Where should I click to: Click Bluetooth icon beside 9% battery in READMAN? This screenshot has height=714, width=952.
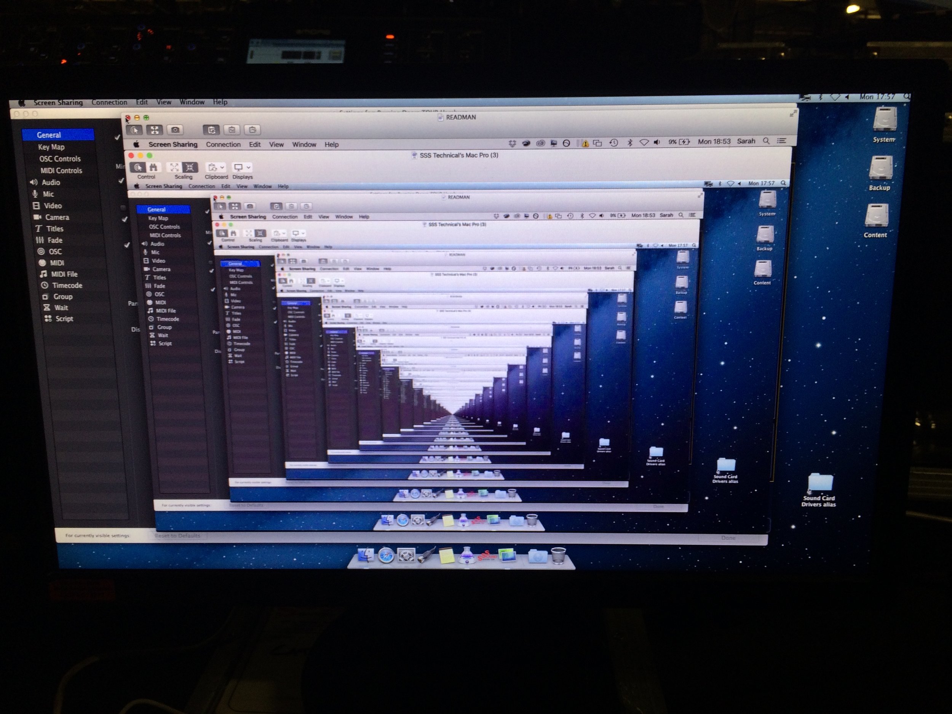[x=629, y=142]
